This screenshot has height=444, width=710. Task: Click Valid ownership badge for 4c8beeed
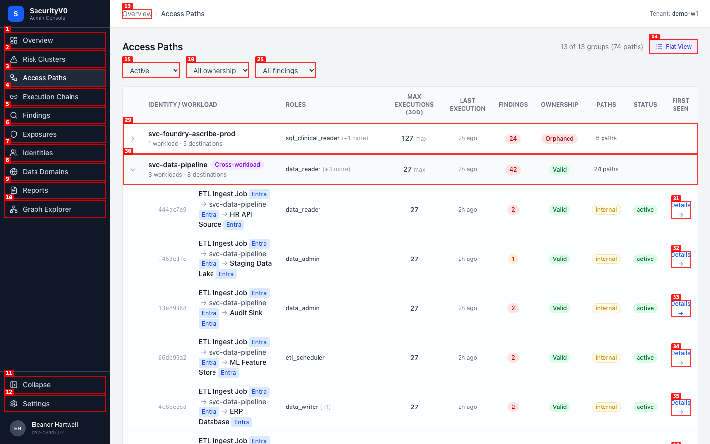coord(560,407)
